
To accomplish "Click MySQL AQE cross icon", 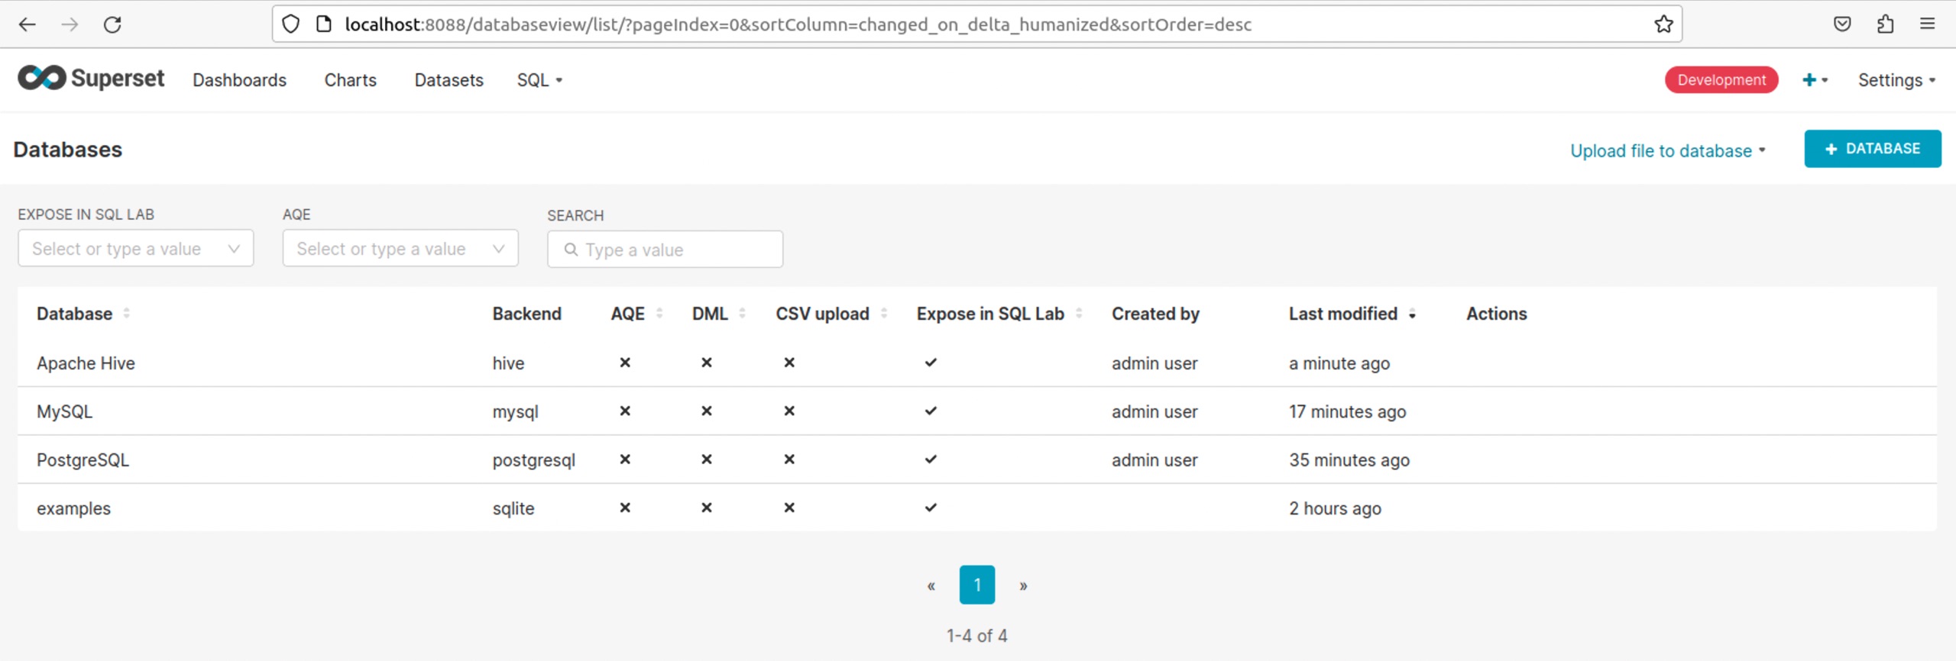I will click(x=625, y=411).
